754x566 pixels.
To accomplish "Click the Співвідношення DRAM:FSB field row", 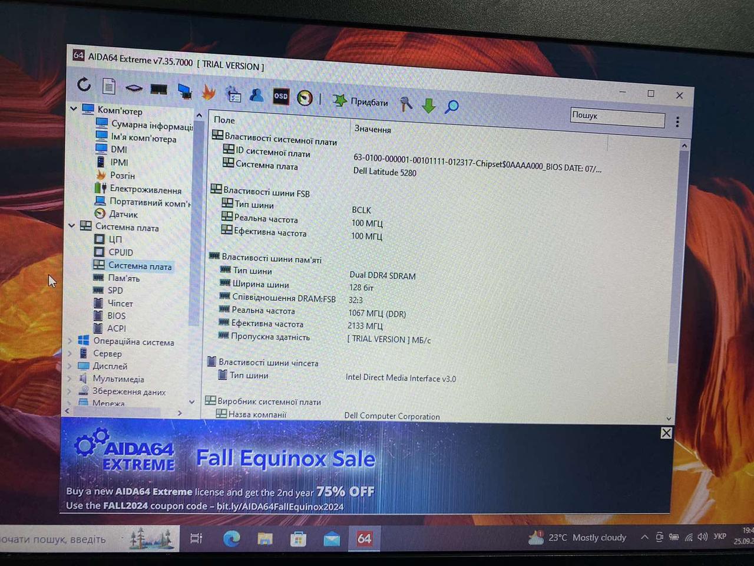I will click(277, 298).
